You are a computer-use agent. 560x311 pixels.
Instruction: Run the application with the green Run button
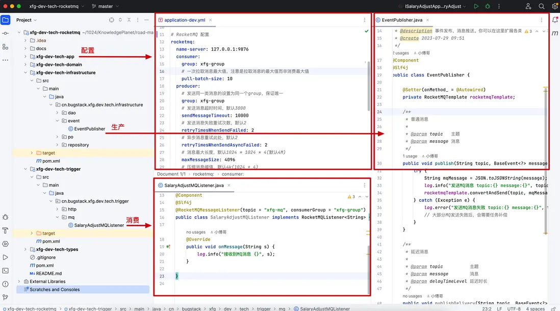click(476, 6)
